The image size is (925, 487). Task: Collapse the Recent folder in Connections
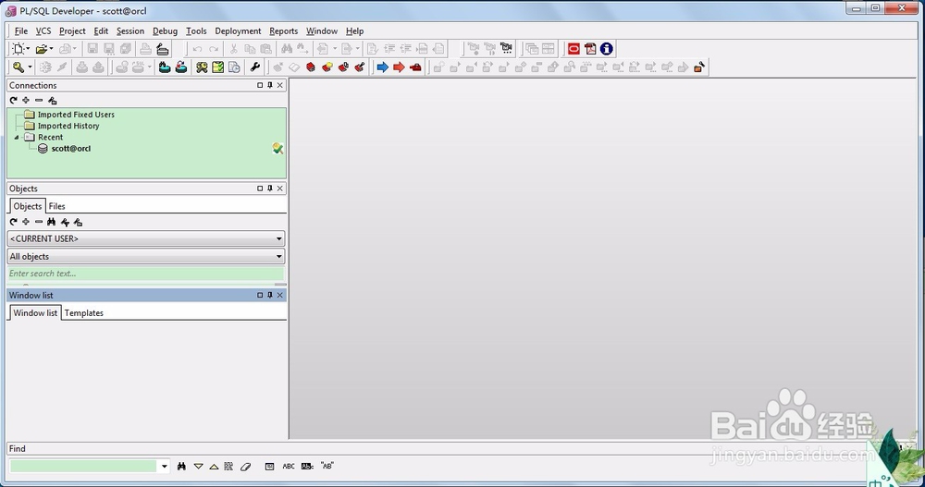click(17, 138)
